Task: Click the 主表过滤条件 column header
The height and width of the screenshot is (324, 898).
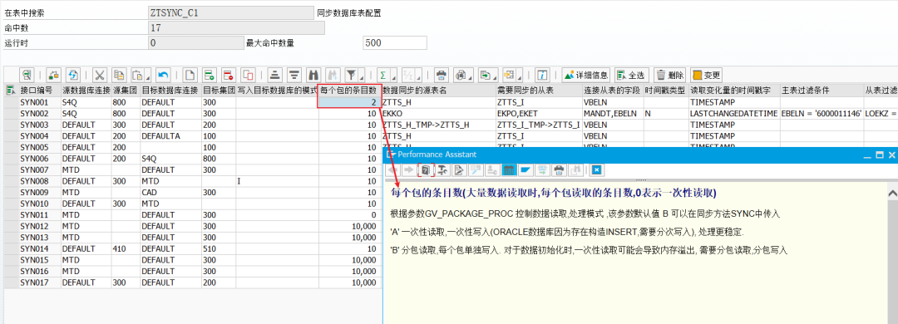Action: 822,91
